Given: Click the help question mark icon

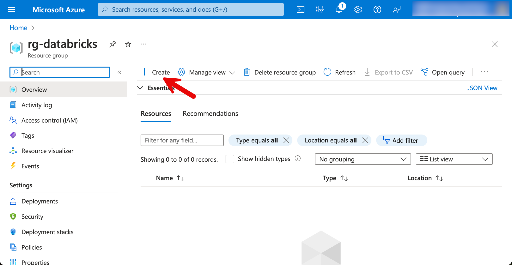Looking at the screenshot, I should point(377,10).
